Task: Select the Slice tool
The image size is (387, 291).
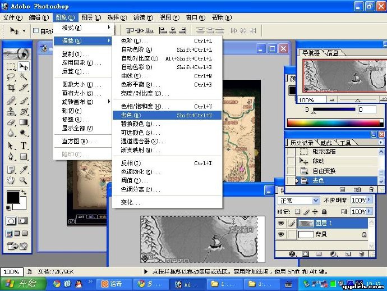Action: (24, 87)
